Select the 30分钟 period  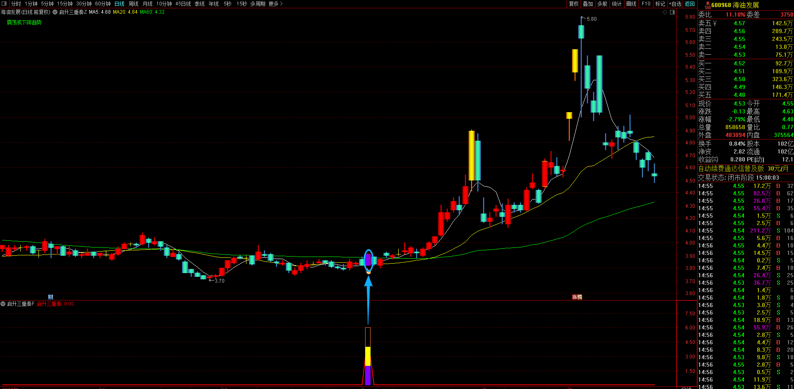click(84, 4)
